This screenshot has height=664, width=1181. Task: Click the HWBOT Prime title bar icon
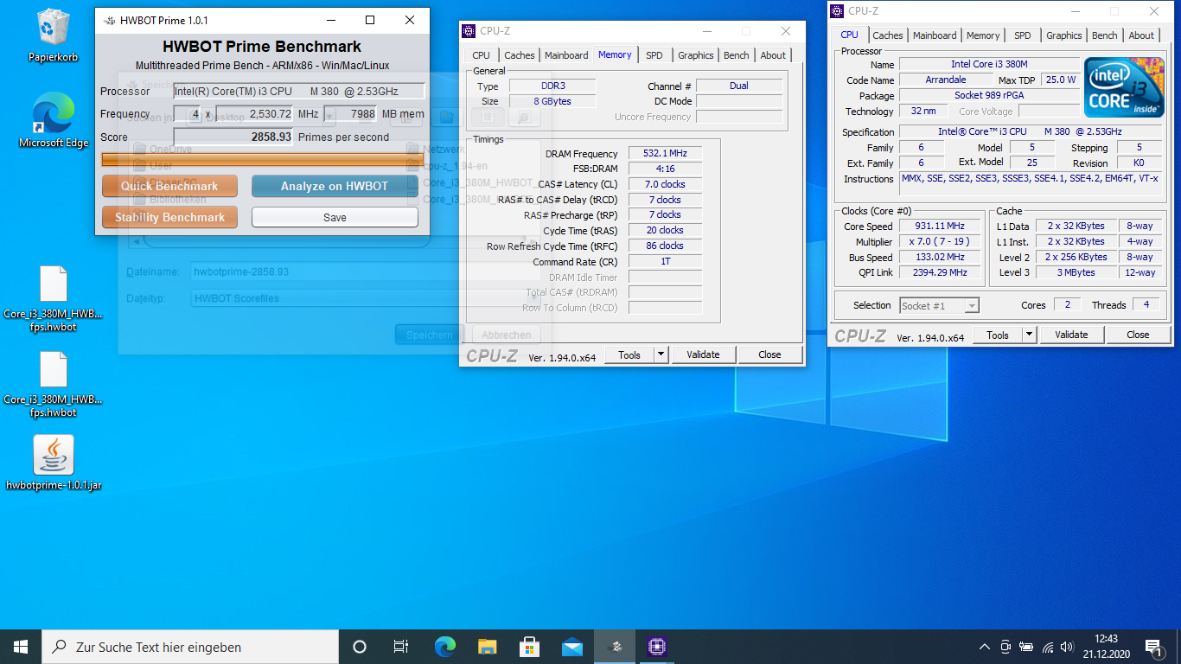[108, 20]
